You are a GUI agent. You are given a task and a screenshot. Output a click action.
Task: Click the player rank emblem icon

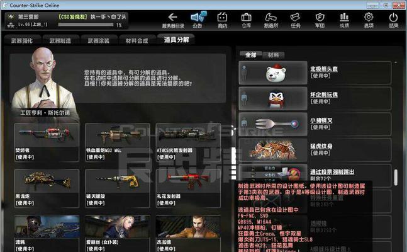(x=11, y=17)
